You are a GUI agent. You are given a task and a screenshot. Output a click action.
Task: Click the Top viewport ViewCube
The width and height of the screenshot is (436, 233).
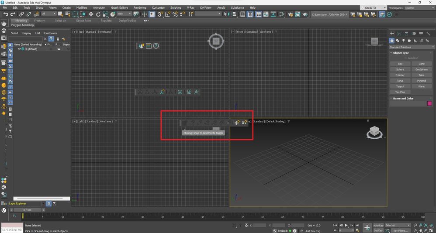coord(216,41)
